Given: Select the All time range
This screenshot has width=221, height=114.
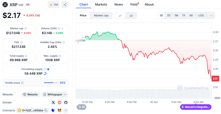Looking at the screenshot, I should (191, 15).
